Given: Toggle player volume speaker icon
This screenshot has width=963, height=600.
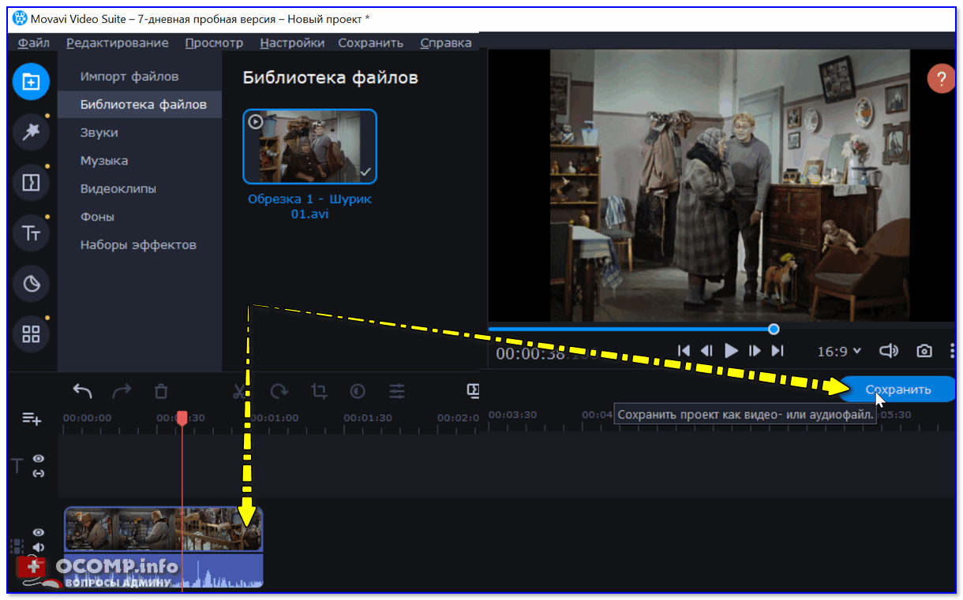Looking at the screenshot, I should tap(890, 351).
